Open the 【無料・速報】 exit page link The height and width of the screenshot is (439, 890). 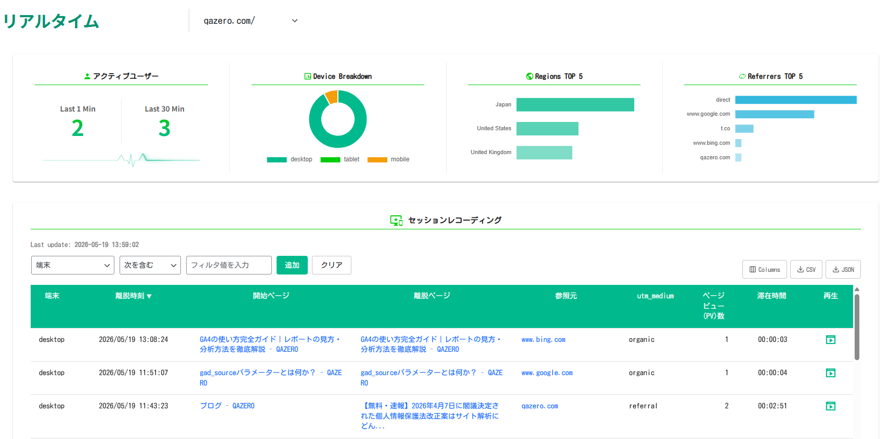click(430, 416)
